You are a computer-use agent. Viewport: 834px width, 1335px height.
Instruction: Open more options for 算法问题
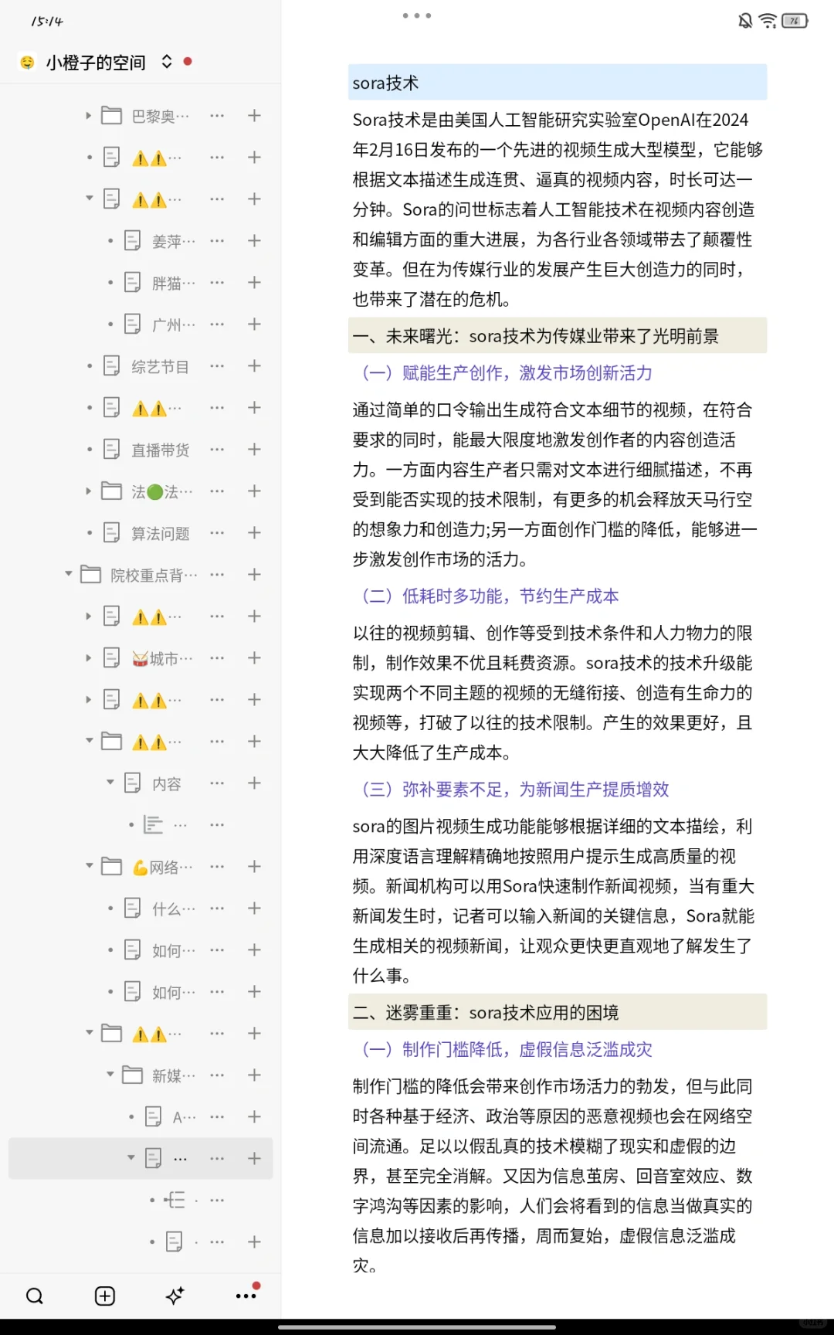tap(217, 533)
